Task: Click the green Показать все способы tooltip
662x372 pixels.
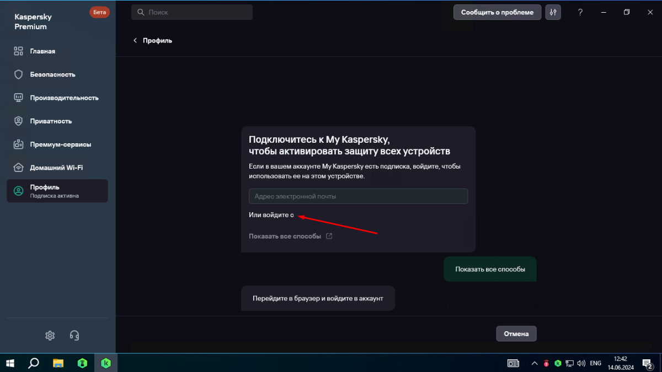Action: click(x=490, y=269)
